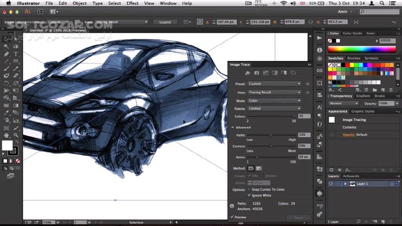Switch to the Brushes tab

pyautogui.click(x=354, y=59)
